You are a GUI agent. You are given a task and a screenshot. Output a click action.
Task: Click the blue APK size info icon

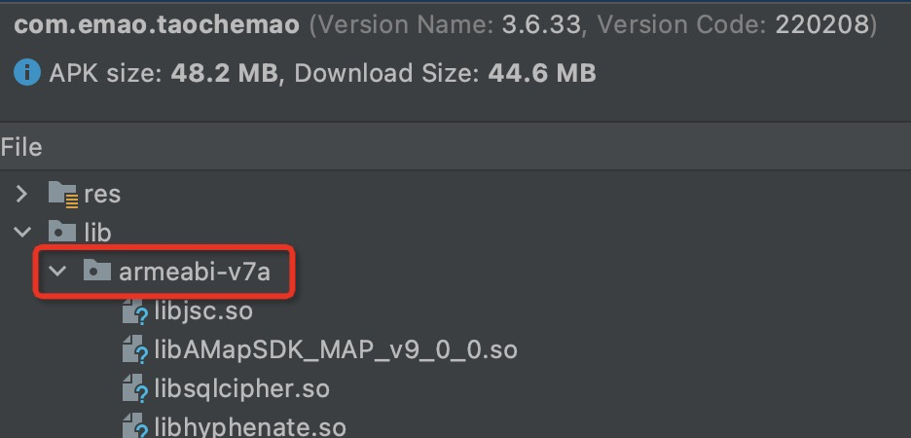click(28, 72)
